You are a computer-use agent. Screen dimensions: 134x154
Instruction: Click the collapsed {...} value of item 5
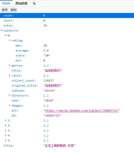tap(46, 141)
